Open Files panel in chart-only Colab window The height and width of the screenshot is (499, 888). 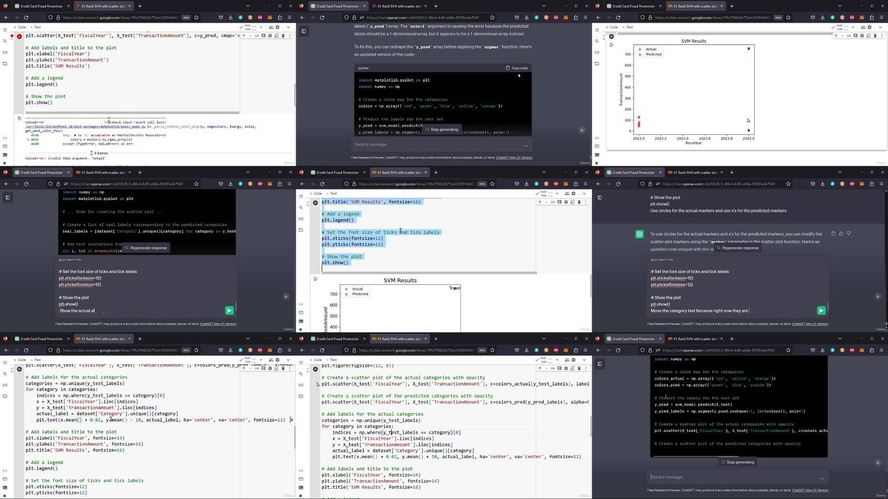pos(597,63)
